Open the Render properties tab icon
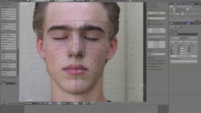Viewport: 201px width, 113px height. pyautogui.click(x=175, y=23)
